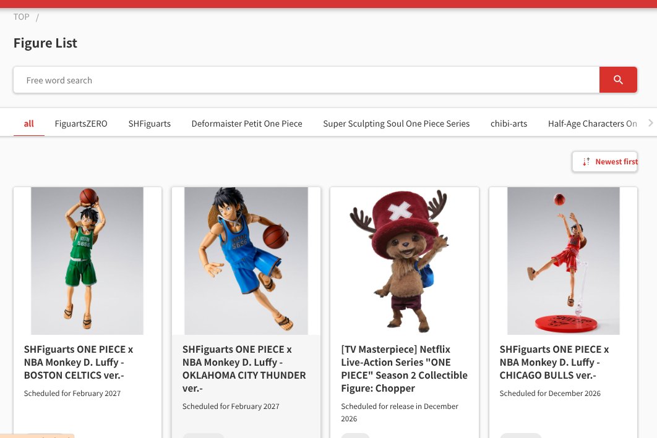657x438 pixels.
Task: Open the OKLAHOMA CITY THUNDER ver. title link
Action: pos(244,369)
